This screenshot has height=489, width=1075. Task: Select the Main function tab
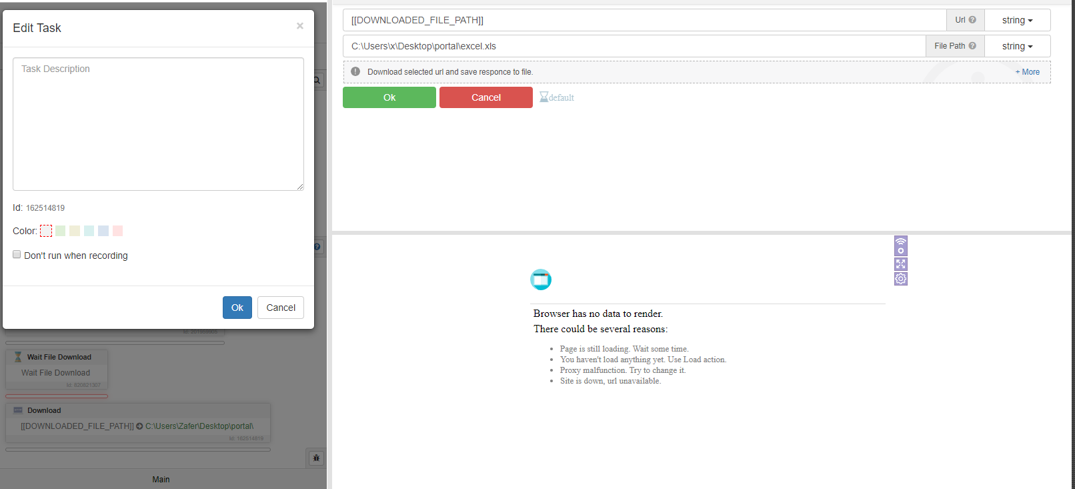tap(161, 479)
